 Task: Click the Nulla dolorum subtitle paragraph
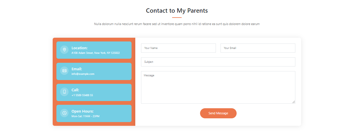pyautogui.click(x=177, y=24)
